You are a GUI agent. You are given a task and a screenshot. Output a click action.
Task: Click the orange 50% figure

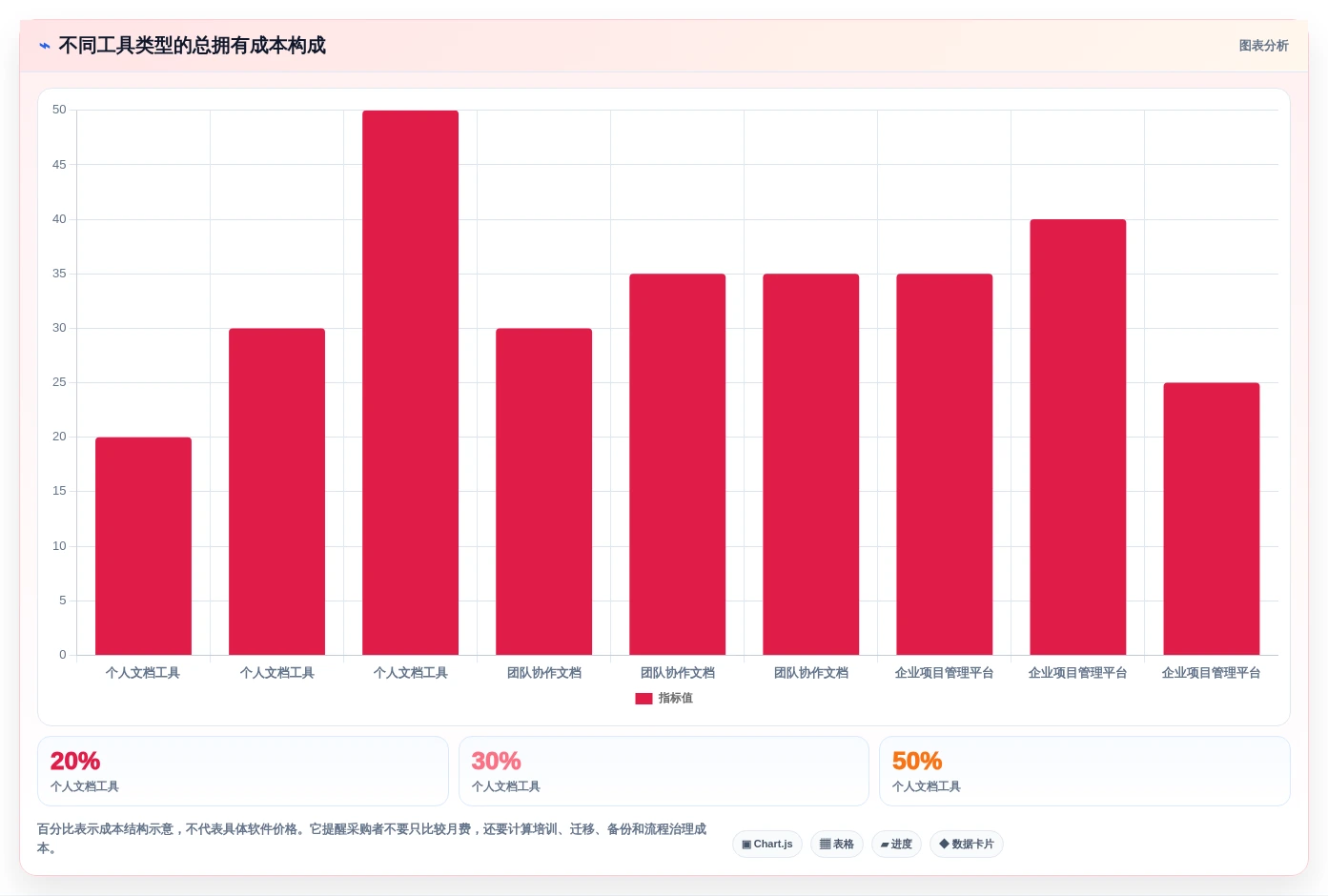917,762
